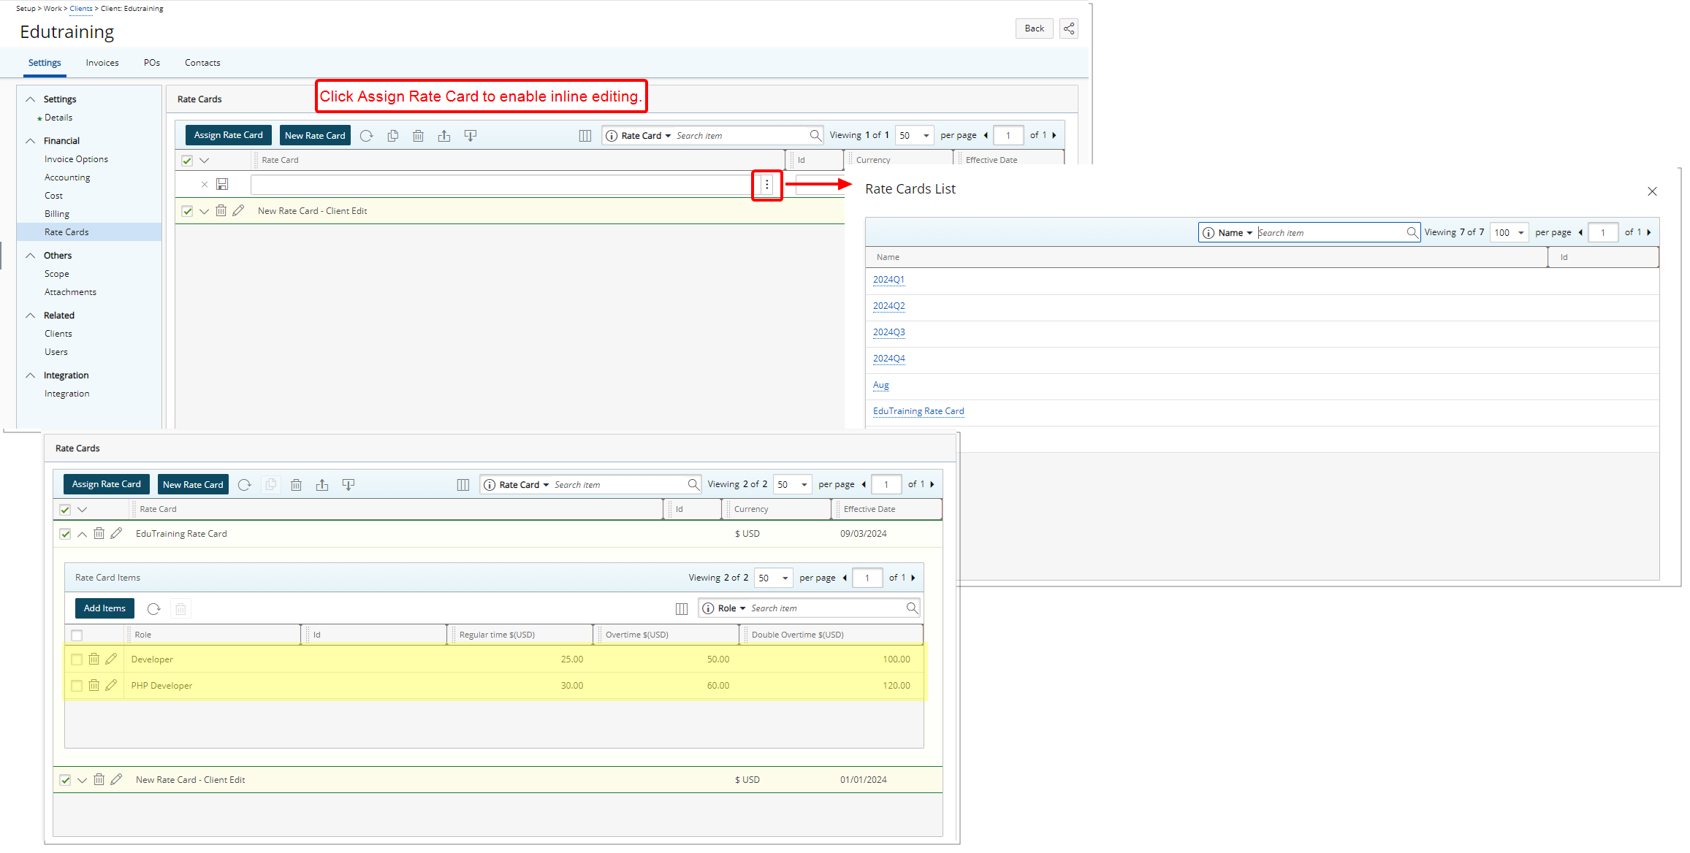Switch to the Invoices tab

tap(102, 63)
